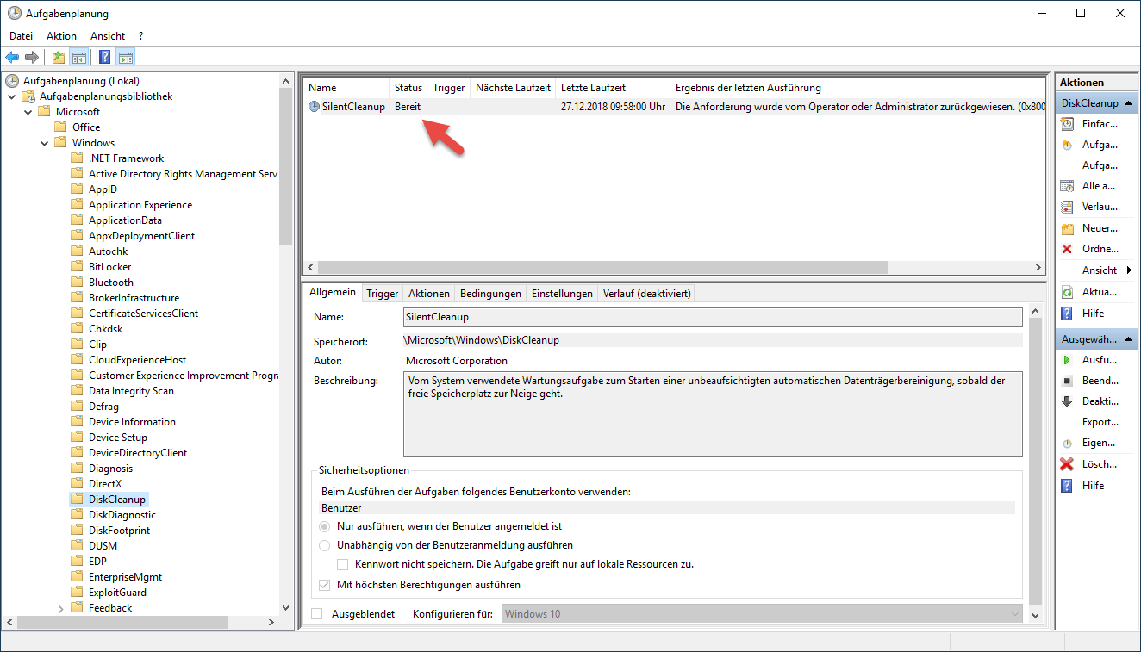Click the forward arrow toolbar icon
This screenshot has width=1141, height=652.
click(x=32, y=58)
